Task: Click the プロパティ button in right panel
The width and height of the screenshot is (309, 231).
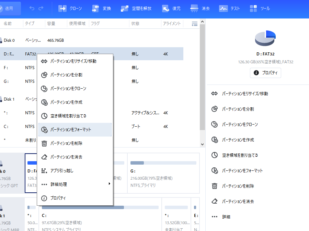Action: [x=265, y=73]
